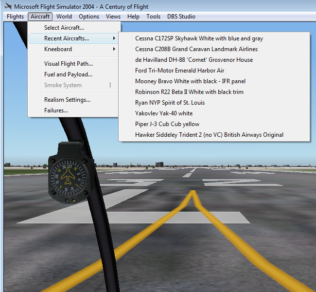Open the Kneeboard submenu entry
Screen dimensions: 316x292
(x=73, y=49)
